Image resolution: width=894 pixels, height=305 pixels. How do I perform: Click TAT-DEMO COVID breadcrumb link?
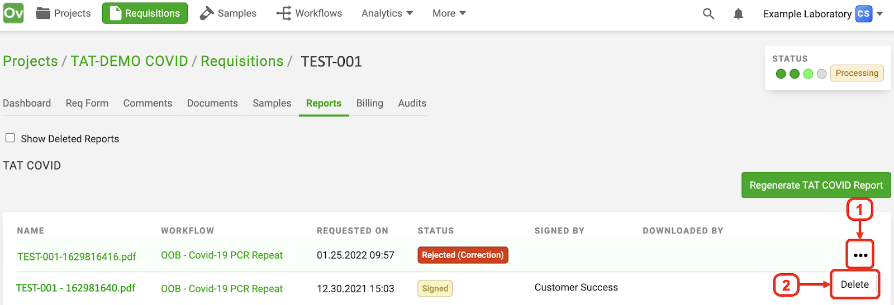click(129, 61)
